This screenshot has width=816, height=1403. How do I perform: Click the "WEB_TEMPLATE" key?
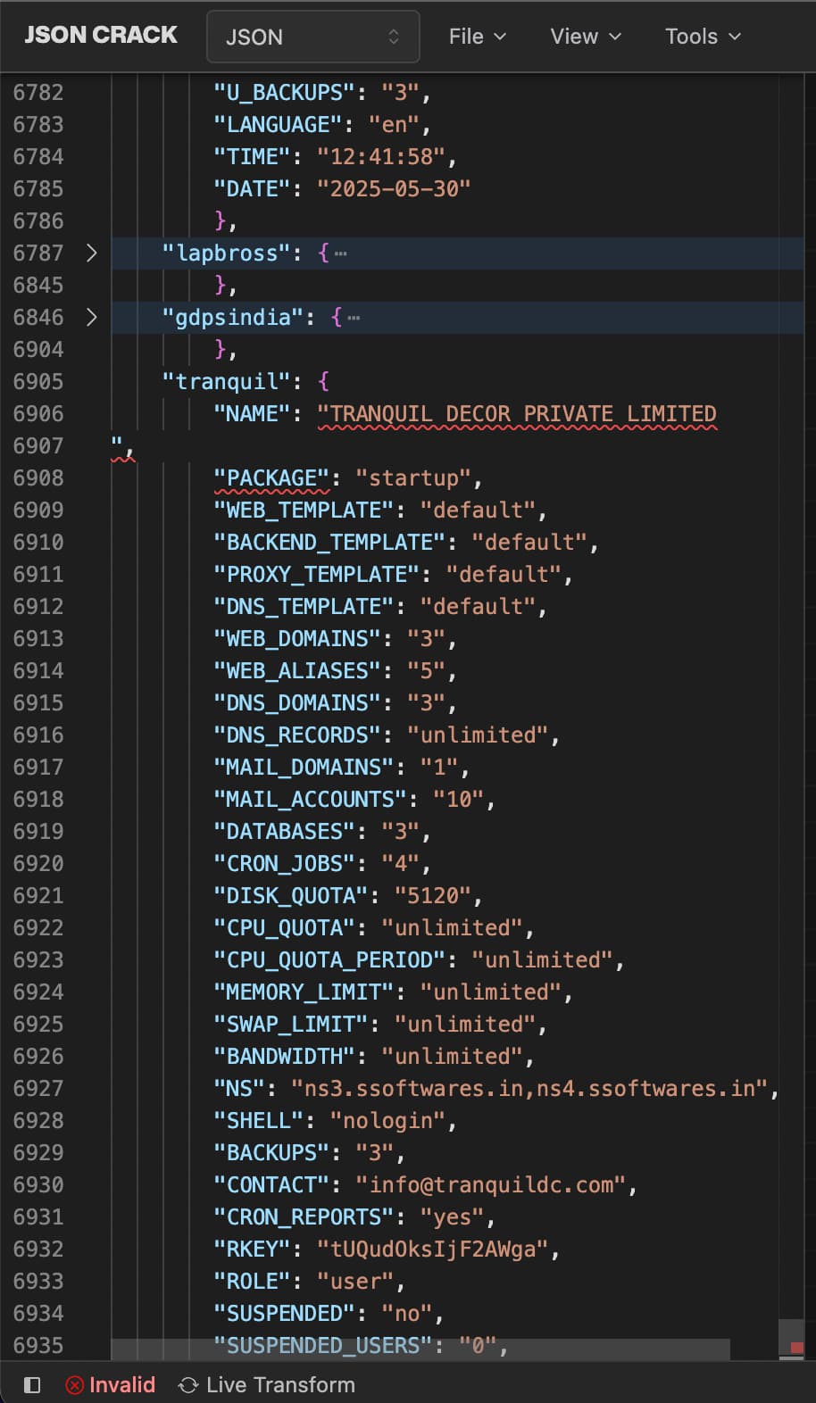pos(304,510)
